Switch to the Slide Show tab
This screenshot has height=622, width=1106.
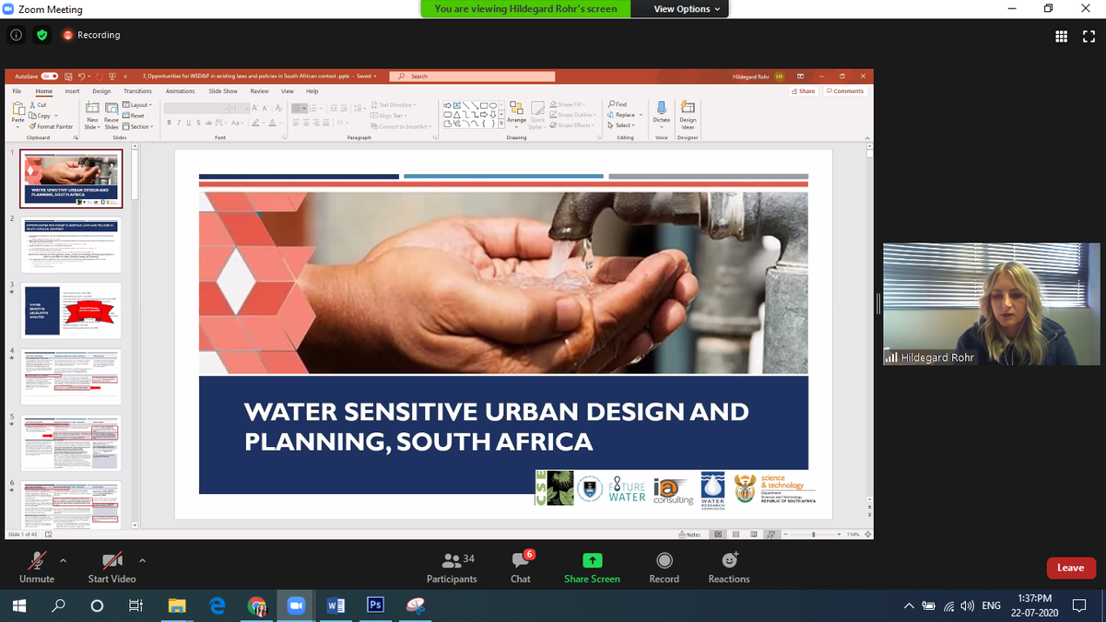[x=223, y=91]
